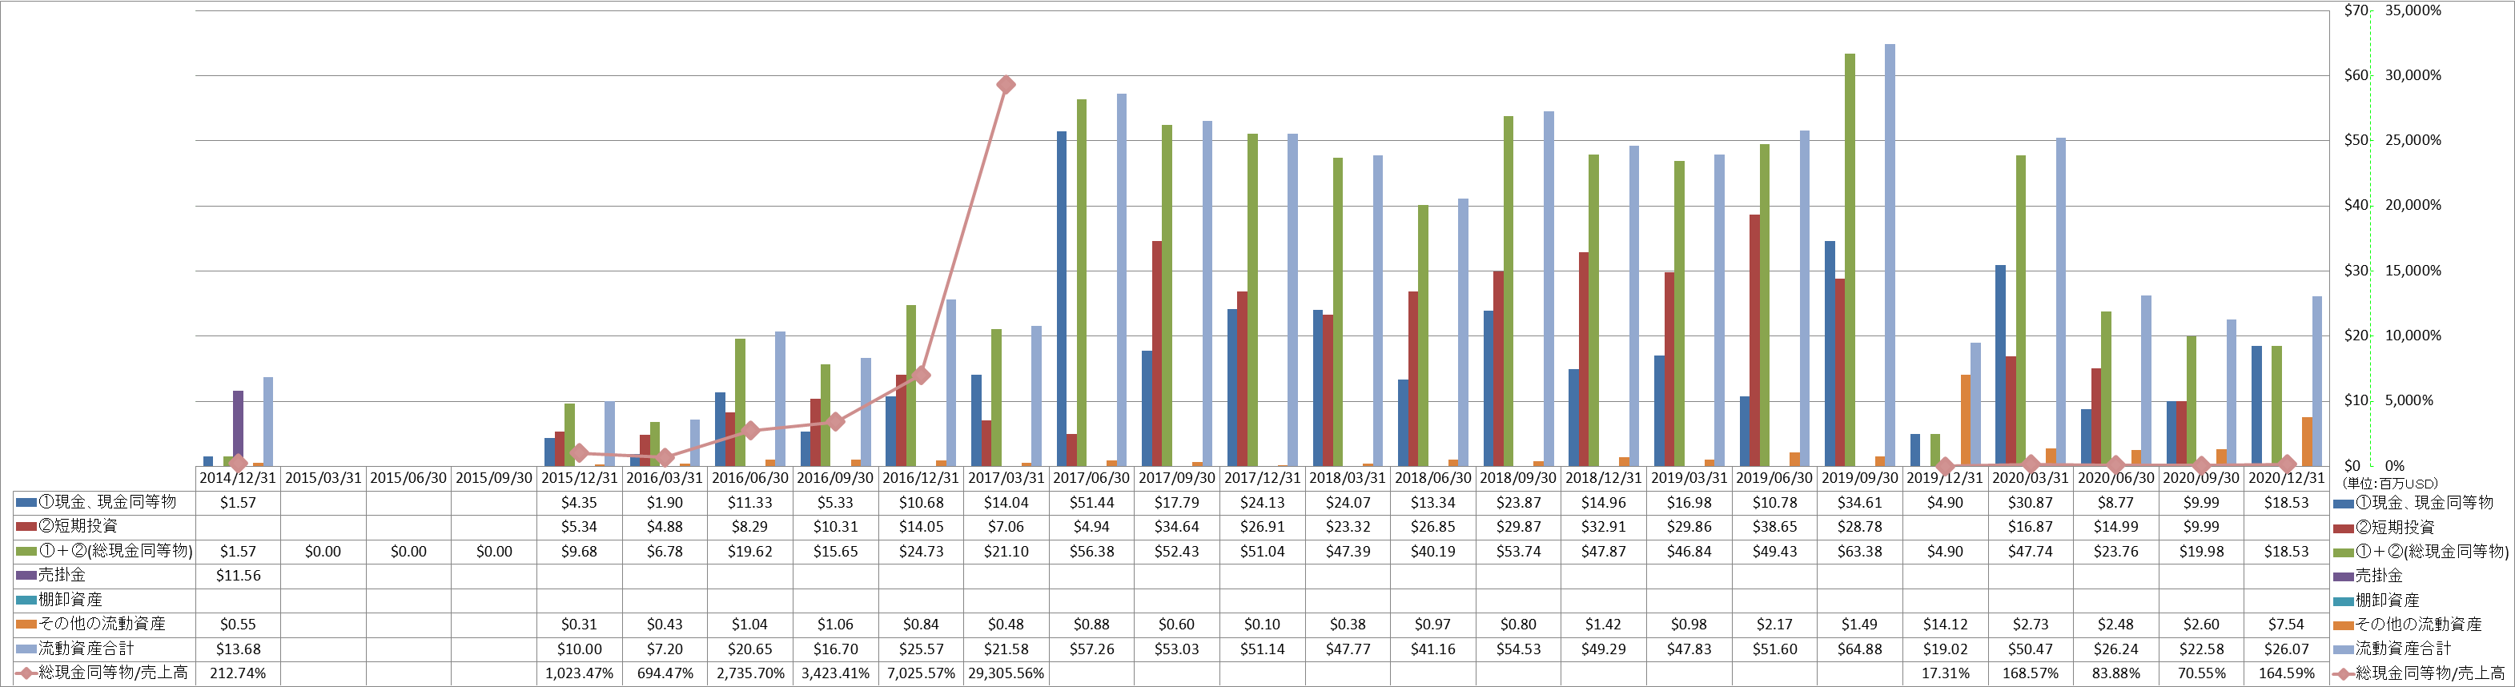Image resolution: width=2515 pixels, height=687 pixels.
Task: Click the $64.88 current assets total cell
Action: pos(1860,648)
